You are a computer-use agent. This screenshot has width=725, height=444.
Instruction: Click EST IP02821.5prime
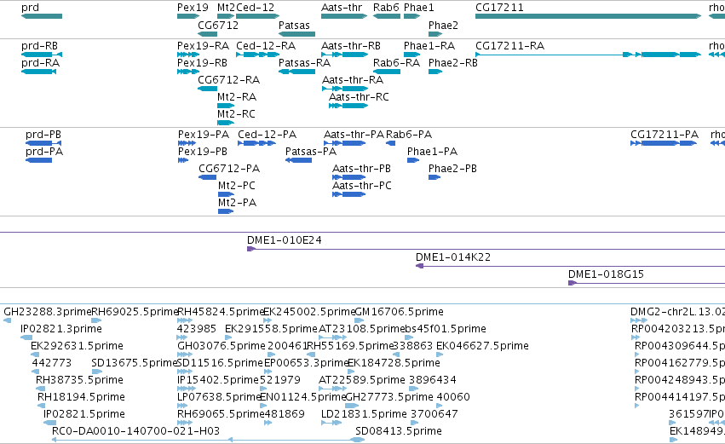click(x=84, y=415)
